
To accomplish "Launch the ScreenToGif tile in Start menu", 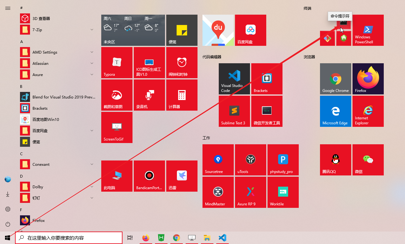I will click(117, 127).
